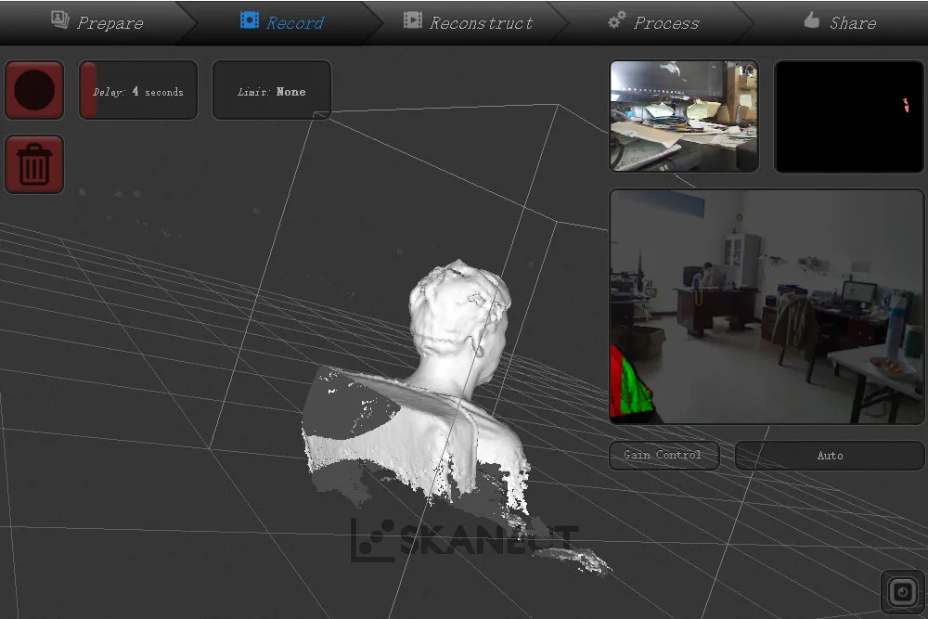
Task: Select the dark depth feed thumbnail
Action: pyautogui.click(x=848, y=116)
